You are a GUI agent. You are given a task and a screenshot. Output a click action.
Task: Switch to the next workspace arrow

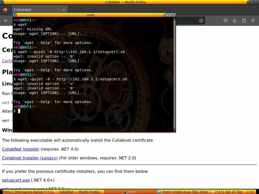click(48, 192)
